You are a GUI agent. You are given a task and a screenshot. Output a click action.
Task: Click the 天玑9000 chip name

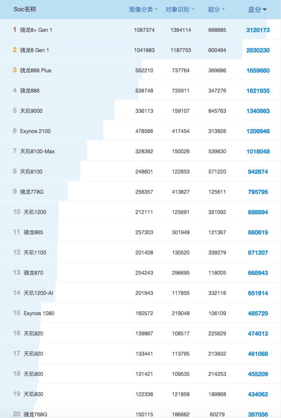31,111
